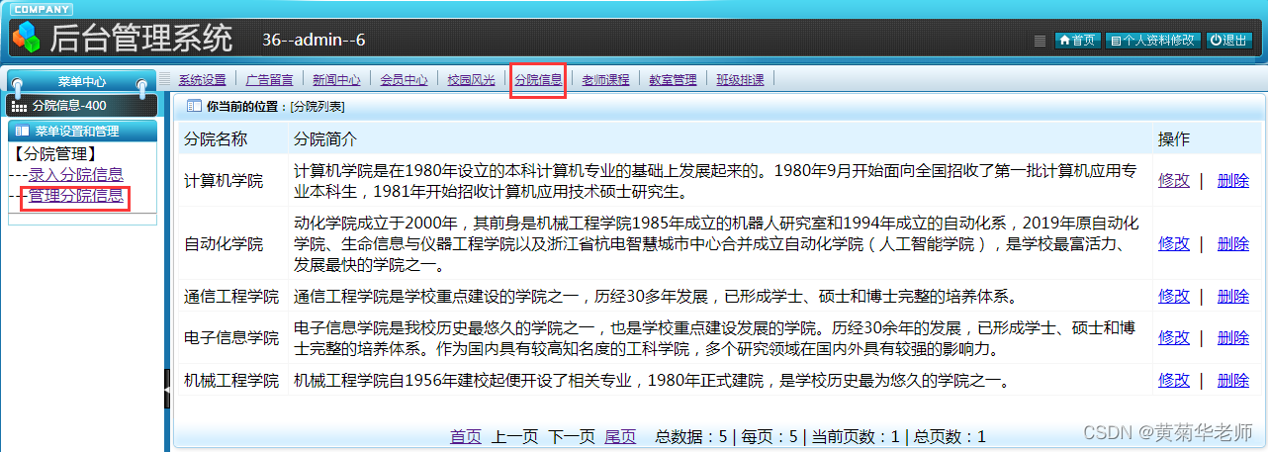Click 修改 for 通信工程学院 row
1268x452 pixels.
[1174, 296]
